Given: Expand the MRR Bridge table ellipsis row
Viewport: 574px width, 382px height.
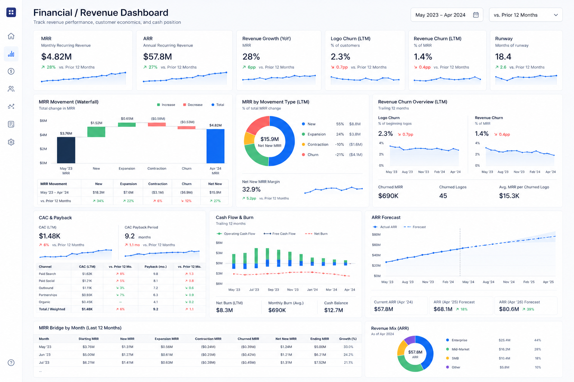Looking at the screenshot, I should coord(40,371).
